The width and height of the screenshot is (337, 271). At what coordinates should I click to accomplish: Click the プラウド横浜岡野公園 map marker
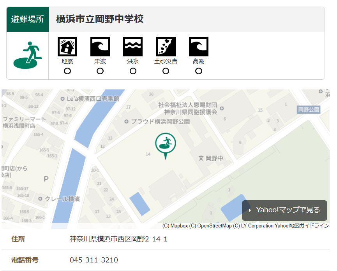pos(127,122)
